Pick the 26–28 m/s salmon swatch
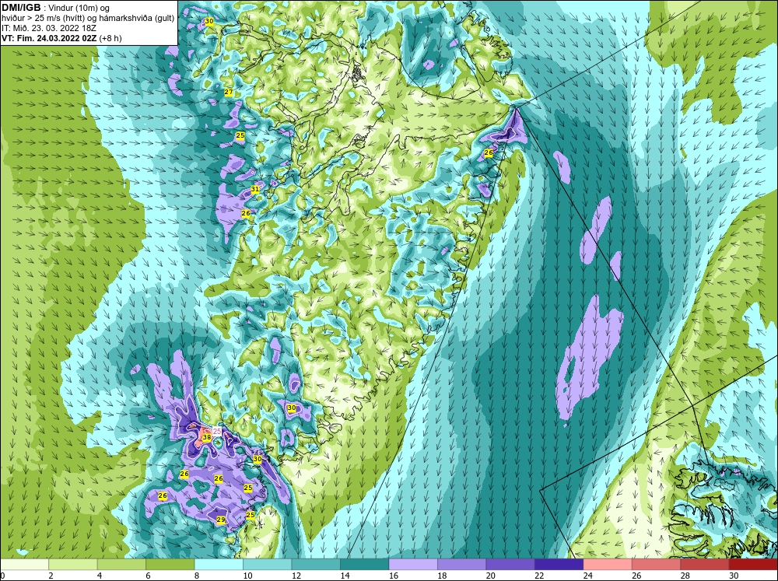 coord(657,564)
